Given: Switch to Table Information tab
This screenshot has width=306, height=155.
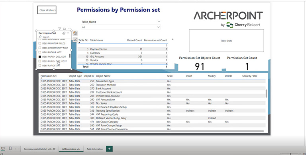Looking at the screenshot, I should [x=95, y=149].
